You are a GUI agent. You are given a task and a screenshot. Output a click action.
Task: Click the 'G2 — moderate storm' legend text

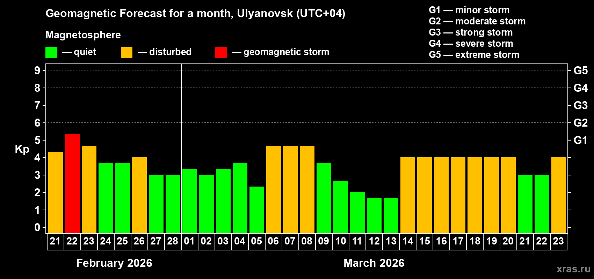pos(477,21)
